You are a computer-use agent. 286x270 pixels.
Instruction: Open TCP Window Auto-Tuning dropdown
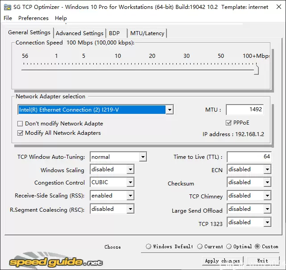pyautogui.click(x=118, y=157)
